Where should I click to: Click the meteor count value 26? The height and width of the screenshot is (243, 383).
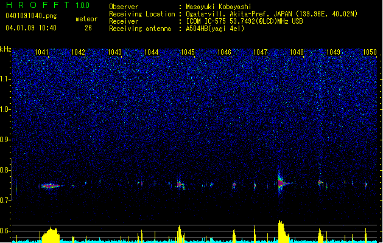click(x=88, y=28)
